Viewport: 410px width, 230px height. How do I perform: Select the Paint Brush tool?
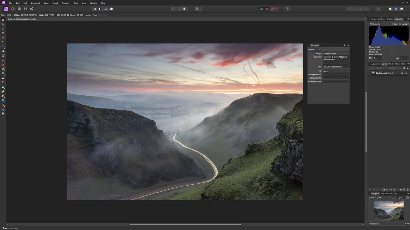click(x=3, y=60)
